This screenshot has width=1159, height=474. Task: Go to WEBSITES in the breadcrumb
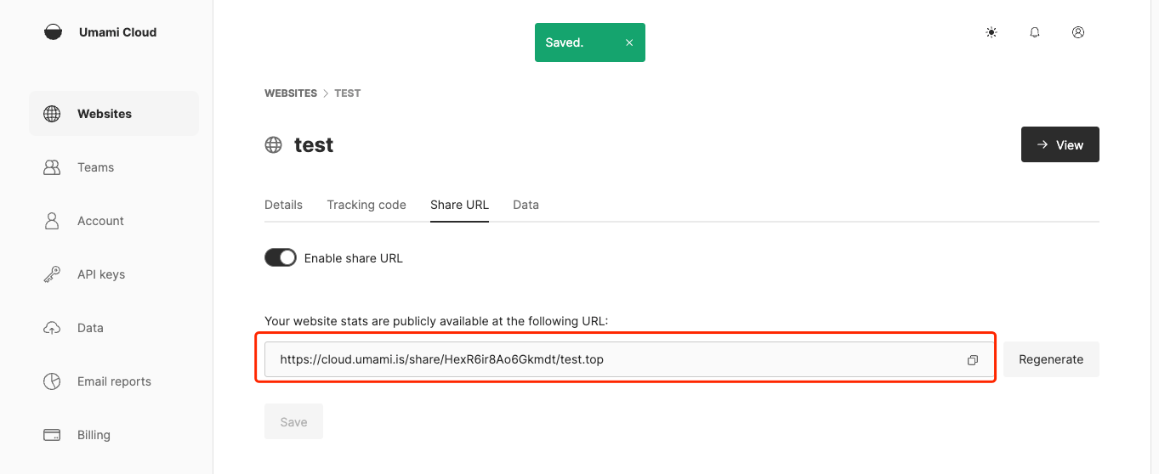coord(291,93)
